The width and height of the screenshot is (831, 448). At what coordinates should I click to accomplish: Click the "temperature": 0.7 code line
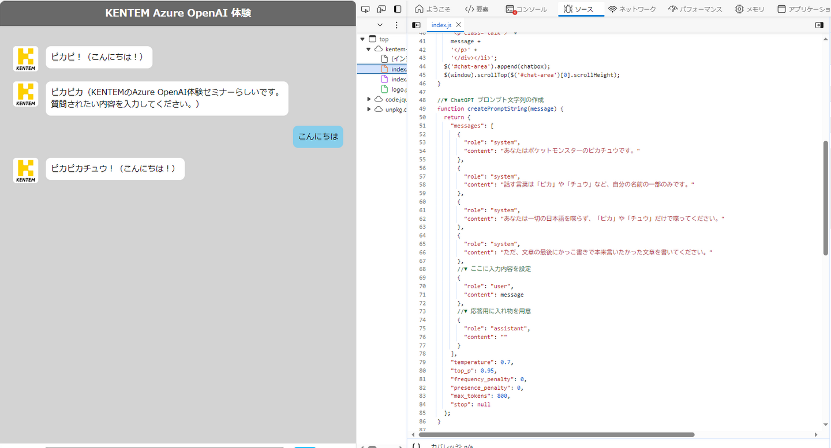click(482, 362)
